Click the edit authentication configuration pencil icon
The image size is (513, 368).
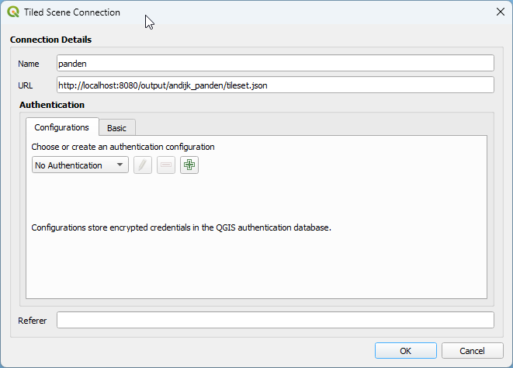point(143,165)
